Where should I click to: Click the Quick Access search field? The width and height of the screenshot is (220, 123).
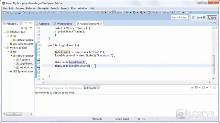pyautogui.click(x=179, y=17)
